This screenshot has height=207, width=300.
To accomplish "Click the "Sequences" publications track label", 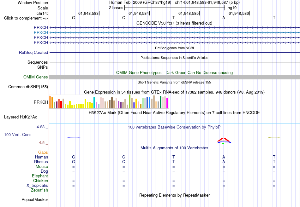I will [38, 62].
